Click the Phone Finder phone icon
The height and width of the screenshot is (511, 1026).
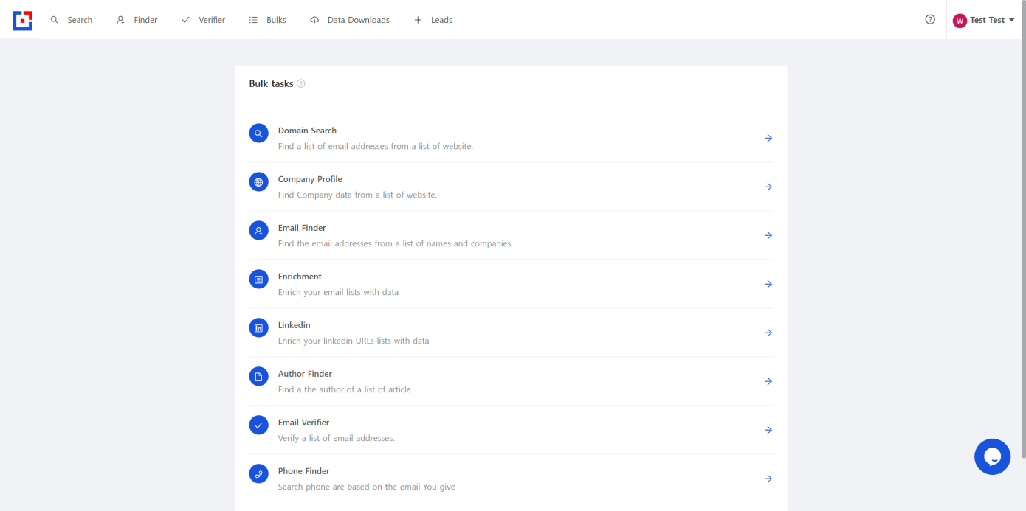click(258, 474)
